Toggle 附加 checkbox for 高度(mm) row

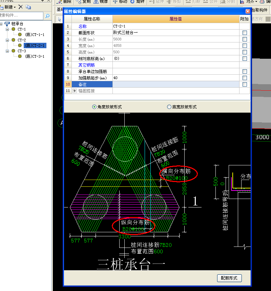click(245, 52)
